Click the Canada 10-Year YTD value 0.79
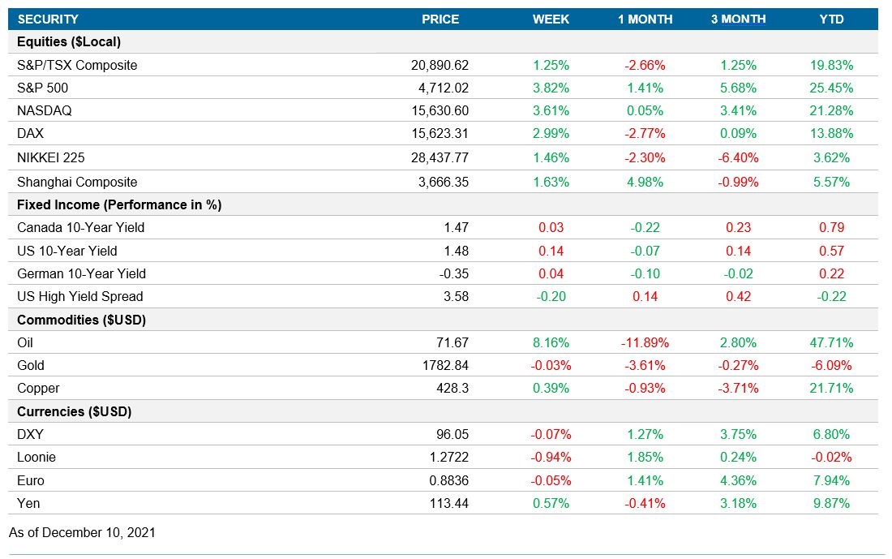Screen dimensions: 892x559 pos(832,228)
